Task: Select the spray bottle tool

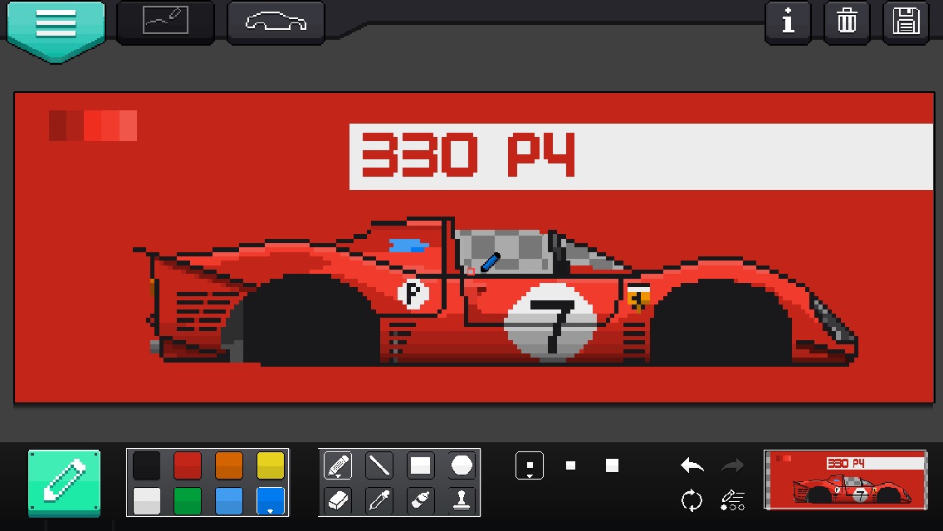Action: [x=420, y=500]
